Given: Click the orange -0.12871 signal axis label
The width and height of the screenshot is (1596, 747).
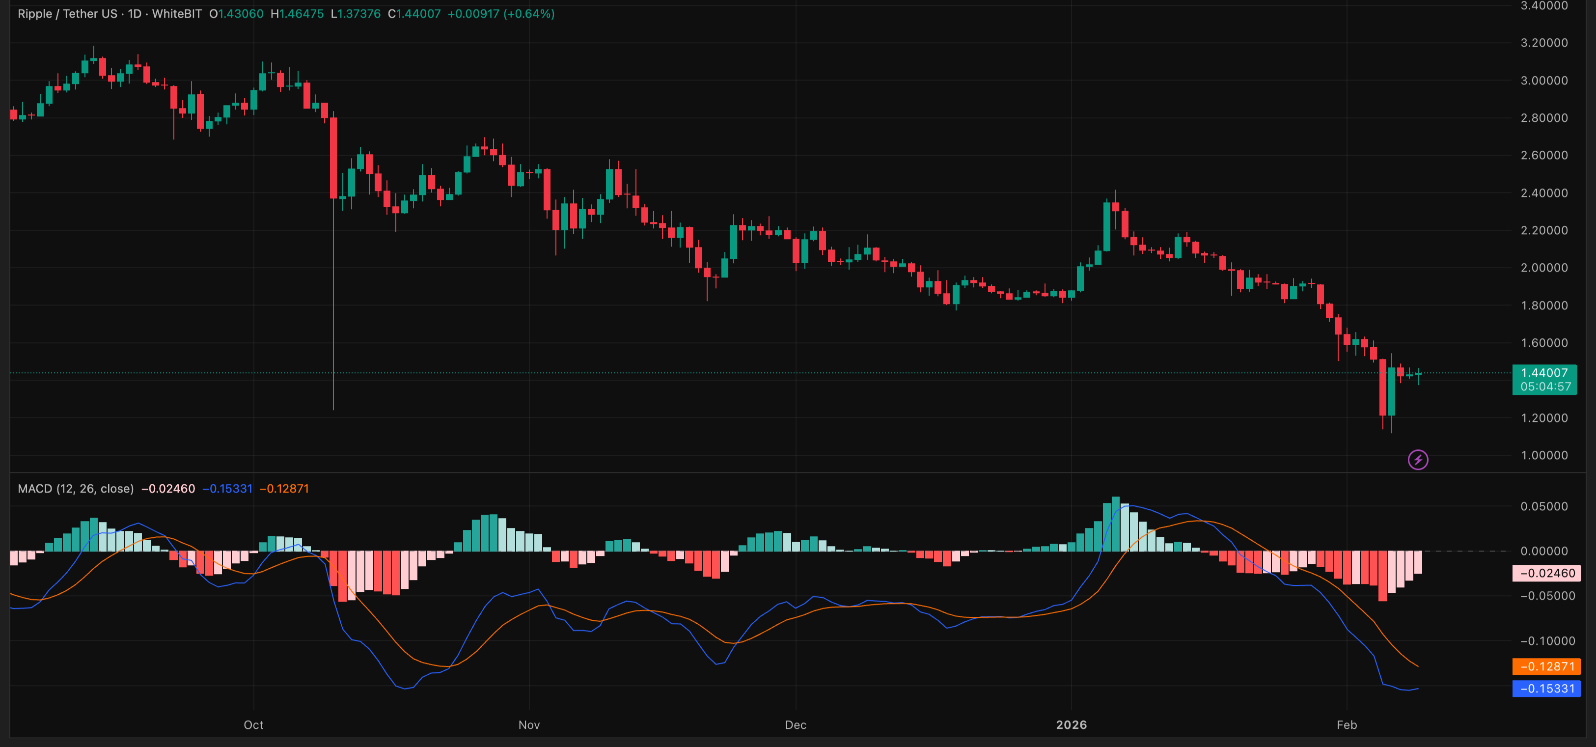Looking at the screenshot, I should (1547, 666).
